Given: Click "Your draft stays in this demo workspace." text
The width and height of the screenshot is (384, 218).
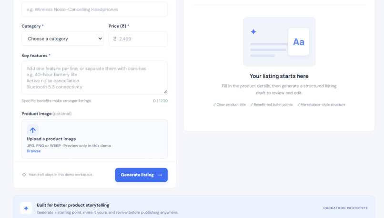Looking at the screenshot, I should [61, 175].
